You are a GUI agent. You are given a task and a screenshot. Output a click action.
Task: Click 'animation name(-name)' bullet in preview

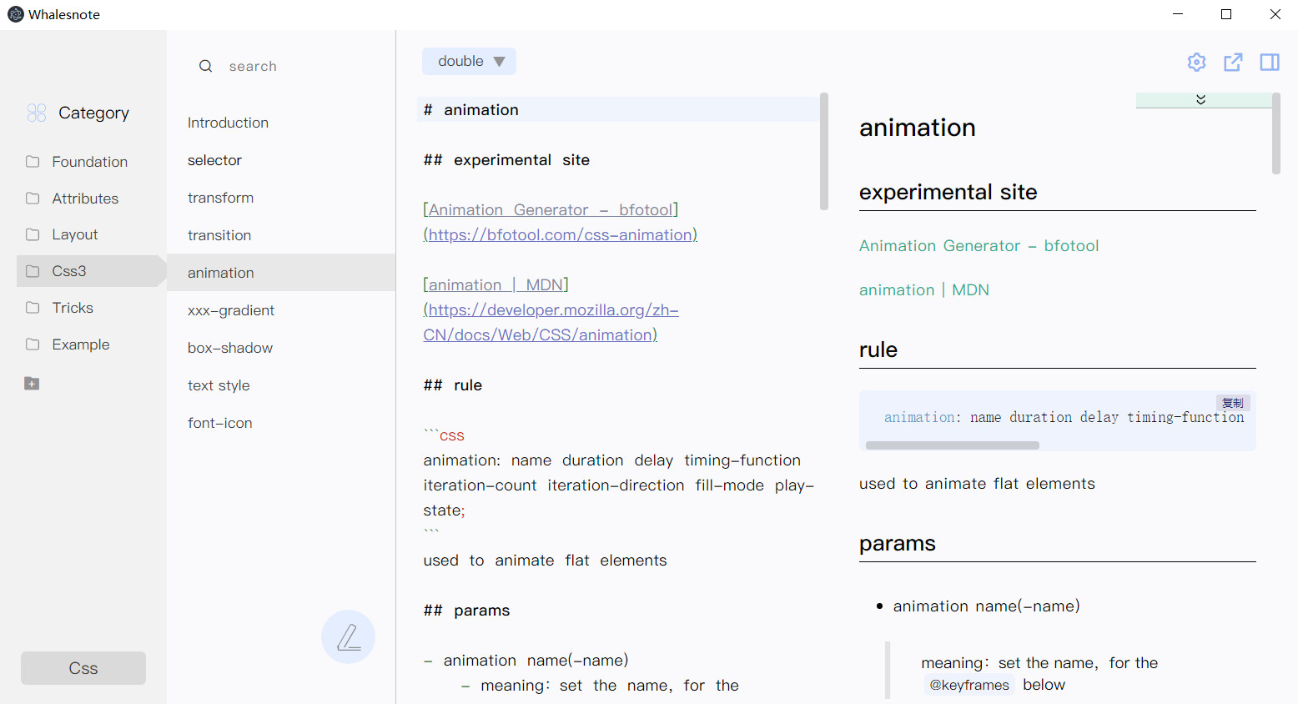pos(986,606)
